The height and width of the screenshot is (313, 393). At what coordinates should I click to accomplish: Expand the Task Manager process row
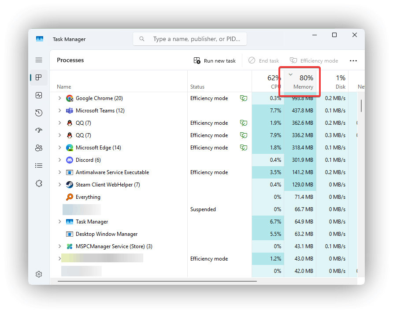tap(59, 221)
